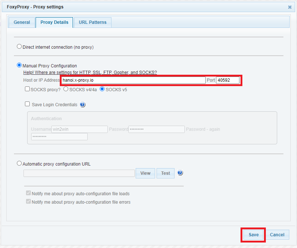Click the FoxyProxy - Proxy settings title

pos(35,7)
